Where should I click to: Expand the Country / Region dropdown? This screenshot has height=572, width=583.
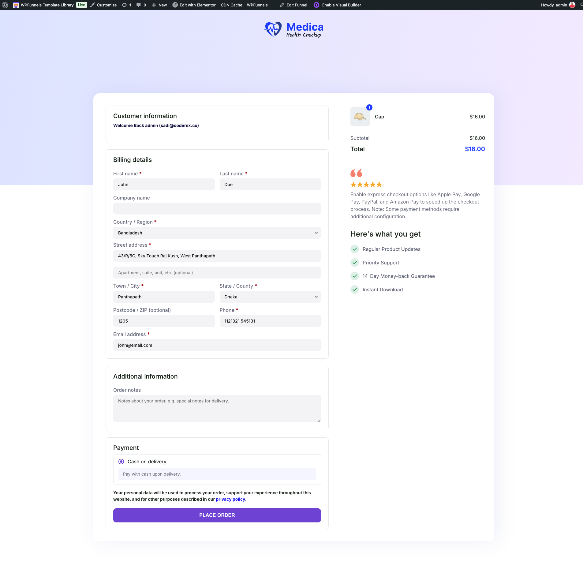tap(217, 233)
